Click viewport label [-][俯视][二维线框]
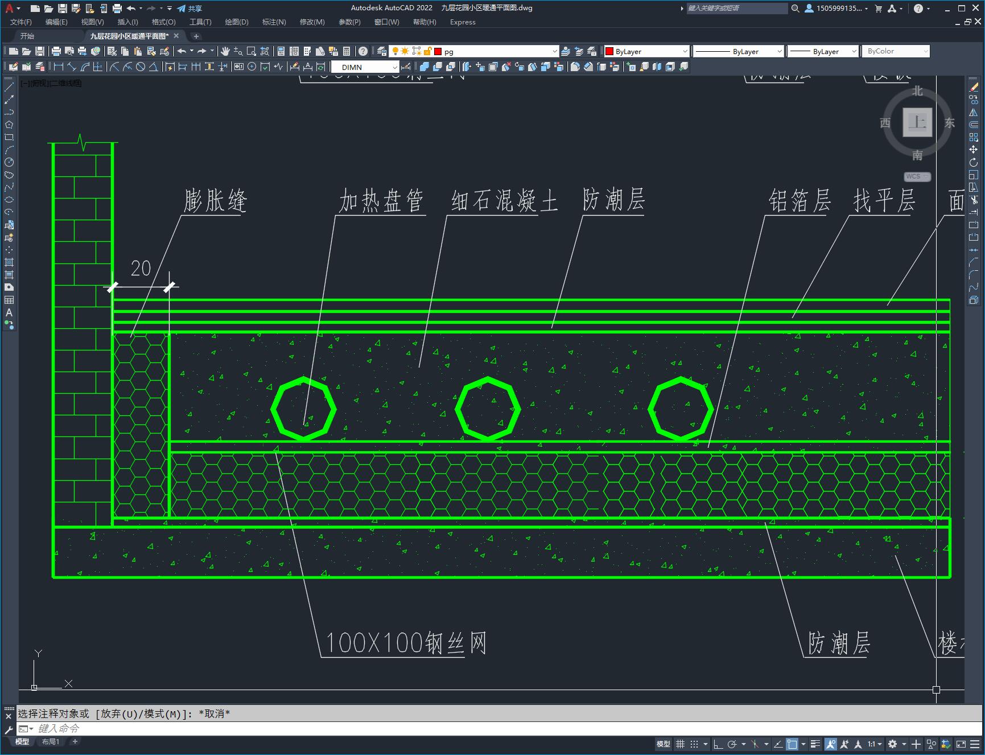This screenshot has width=985, height=755. tap(51, 83)
